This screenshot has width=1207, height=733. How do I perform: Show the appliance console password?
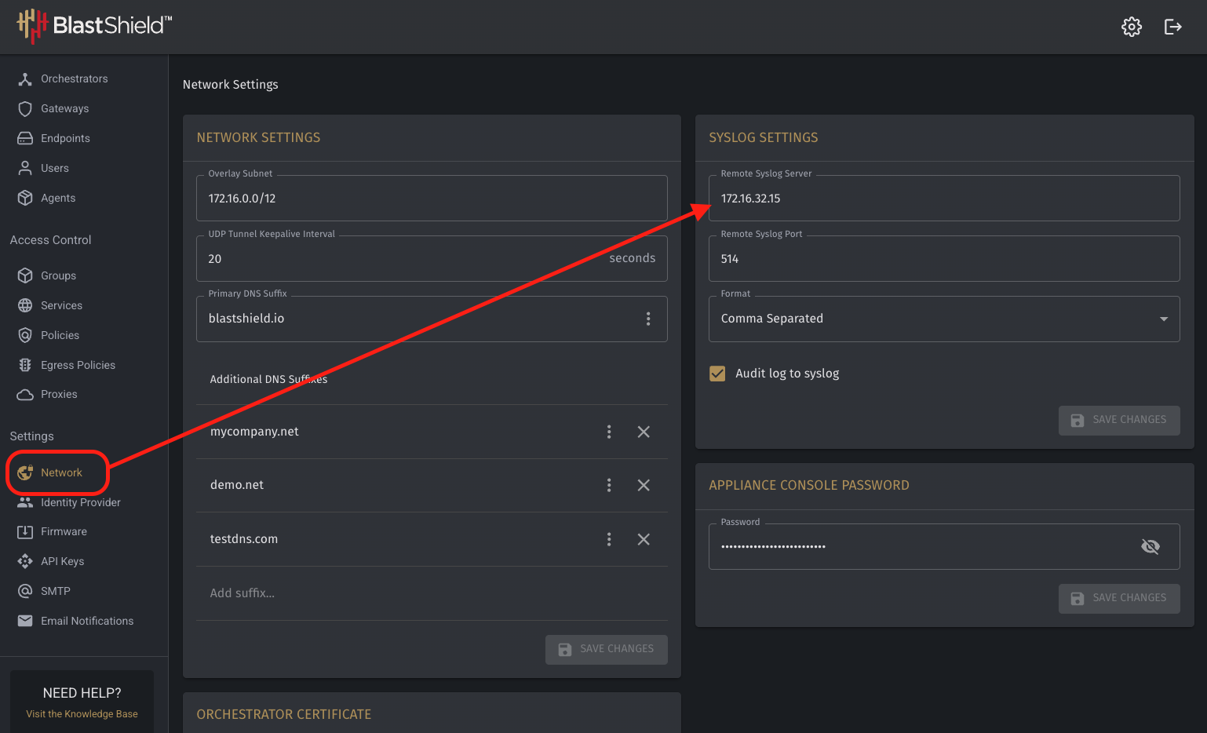(x=1150, y=546)
